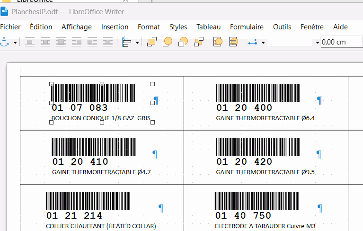
Task: Click the Align Objects icon
Action: (126, 42)
